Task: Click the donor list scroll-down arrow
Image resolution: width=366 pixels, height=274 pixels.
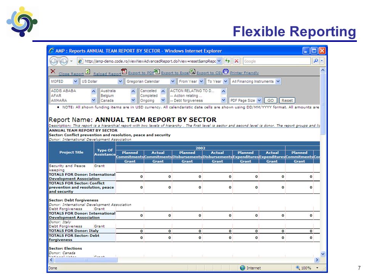Action: (133, 100)
